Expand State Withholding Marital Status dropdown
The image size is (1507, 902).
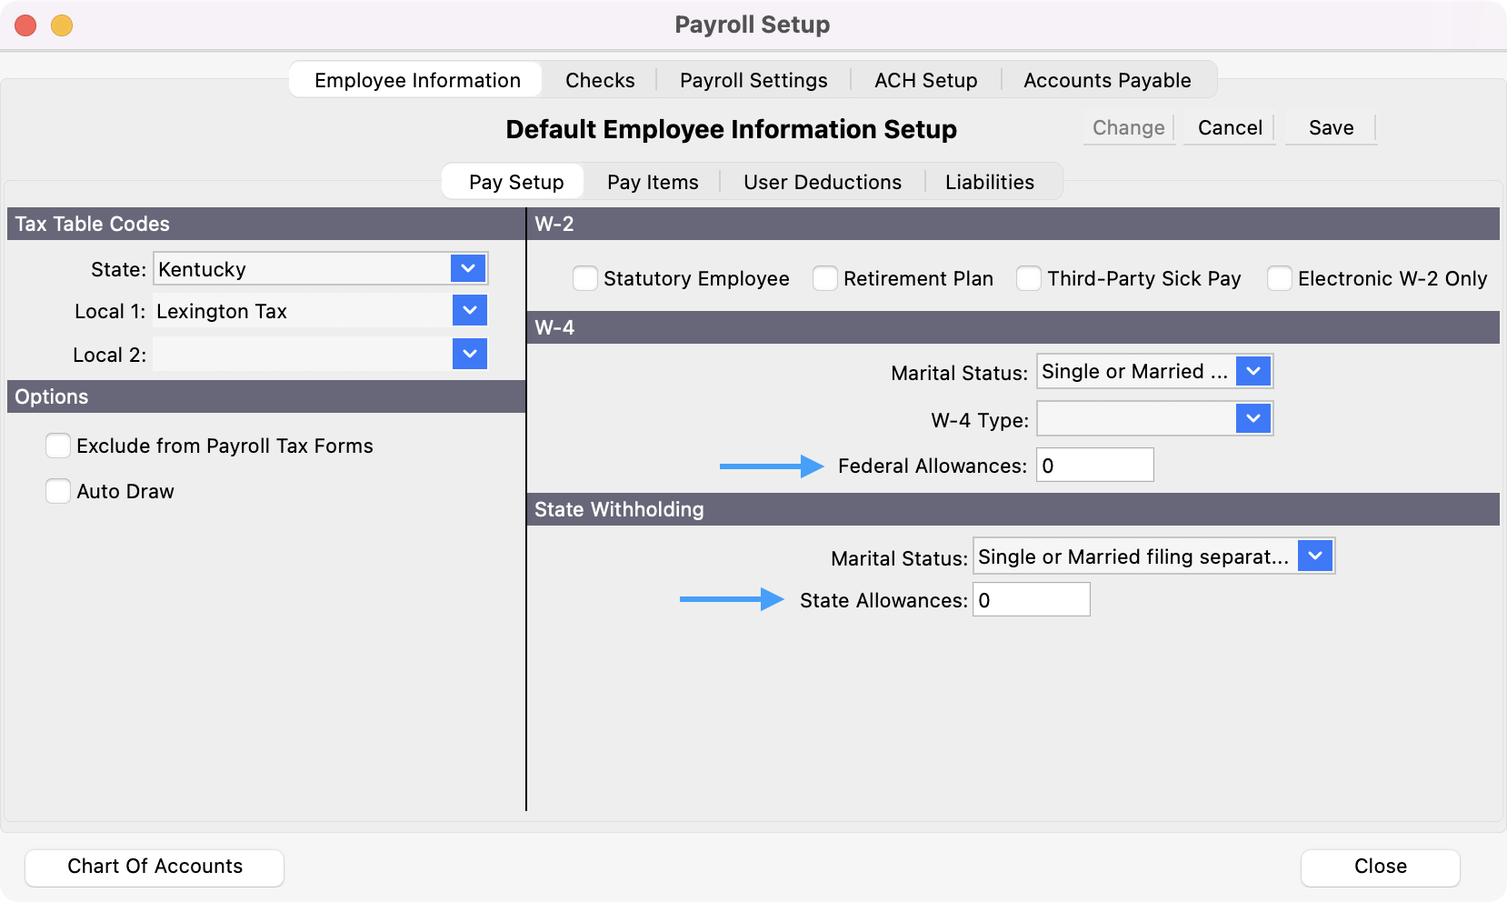tap(1314, 556)
